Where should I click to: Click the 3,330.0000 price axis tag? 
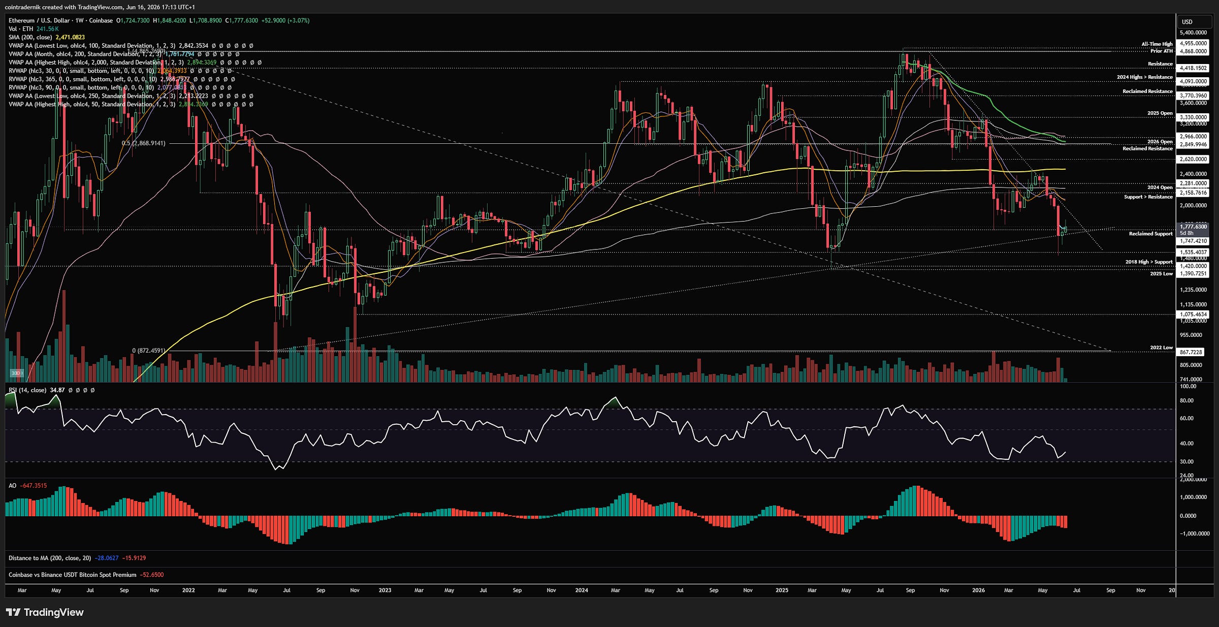tap(1193, 117)
